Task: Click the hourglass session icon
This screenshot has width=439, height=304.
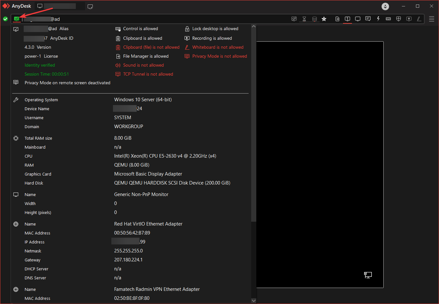Action: pos(304,19)
